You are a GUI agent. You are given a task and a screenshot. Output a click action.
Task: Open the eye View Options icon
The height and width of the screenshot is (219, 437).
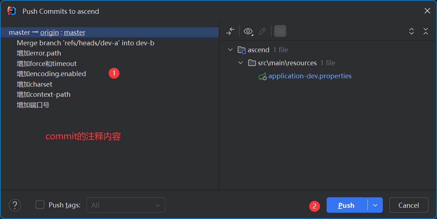coord(248,31)
